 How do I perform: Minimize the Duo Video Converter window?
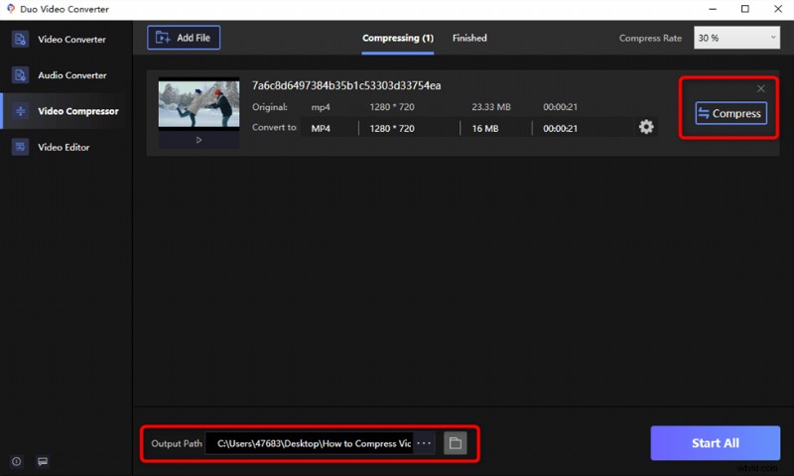pos(713,9)
